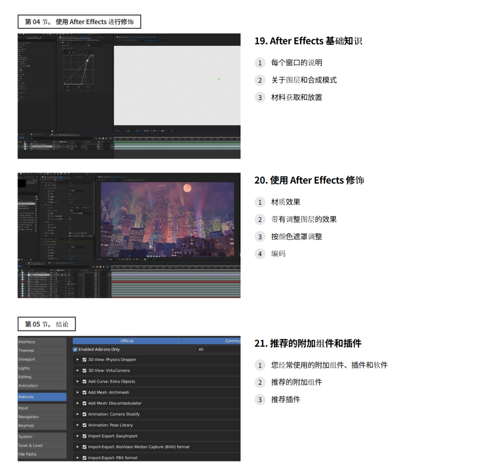Toggle the Add Curve: Extra Objects checkbox
The height and width of the screenshot is (469, 483).
84,382
